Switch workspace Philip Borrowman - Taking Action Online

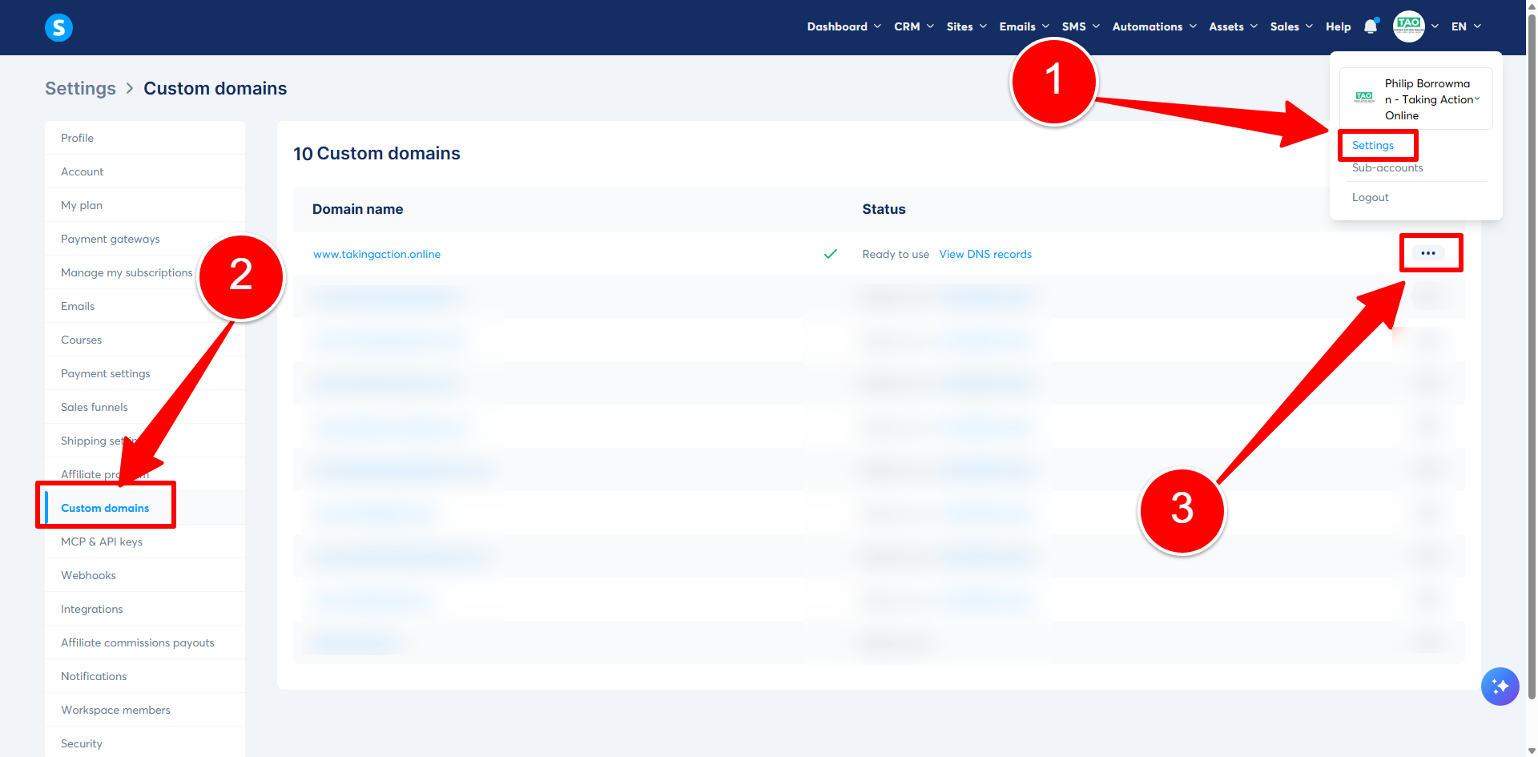click(x=1415, y=99)
